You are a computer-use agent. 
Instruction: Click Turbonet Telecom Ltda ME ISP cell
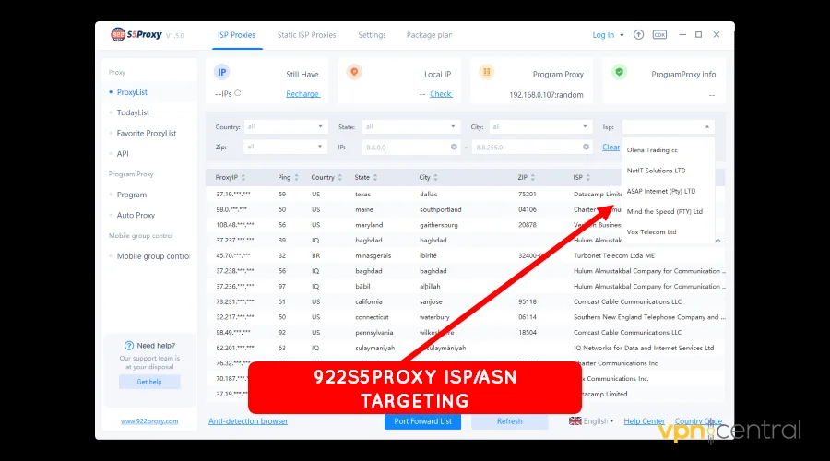coord(614,255)
